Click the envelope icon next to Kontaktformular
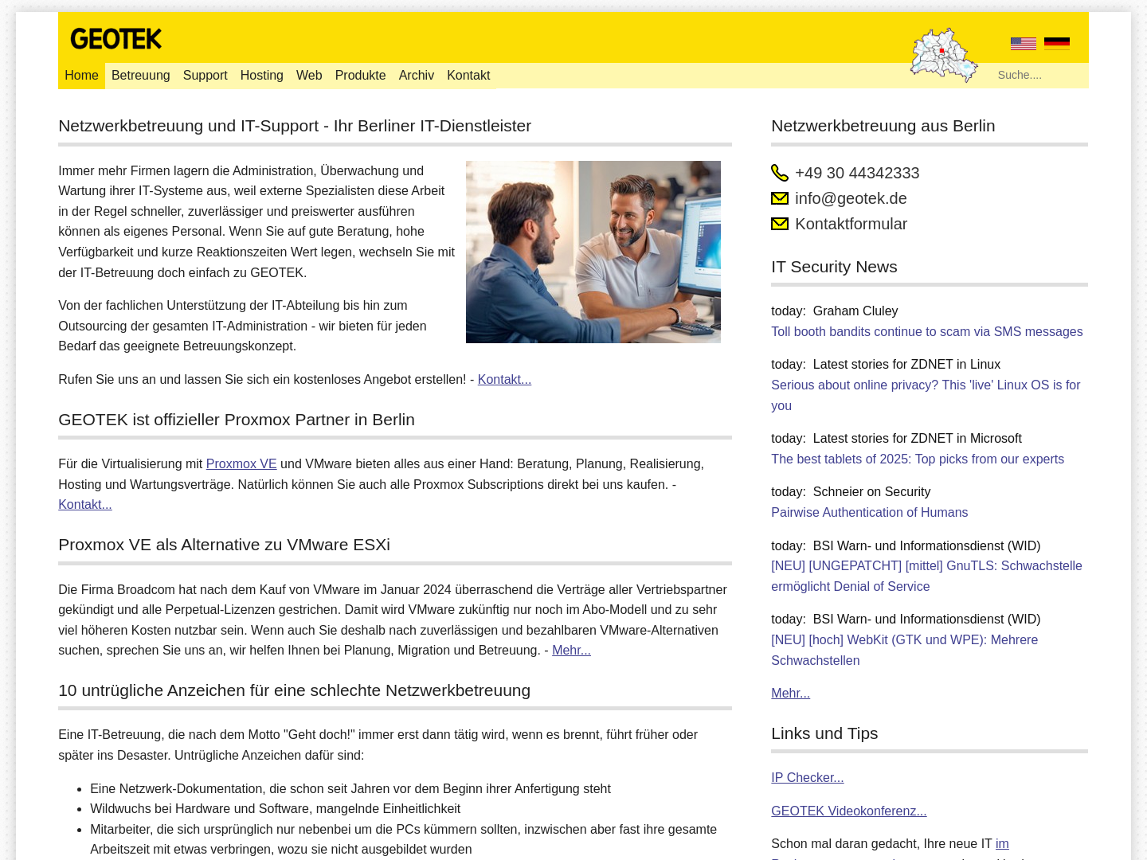Screen dimensions: 1147x860 780,224
